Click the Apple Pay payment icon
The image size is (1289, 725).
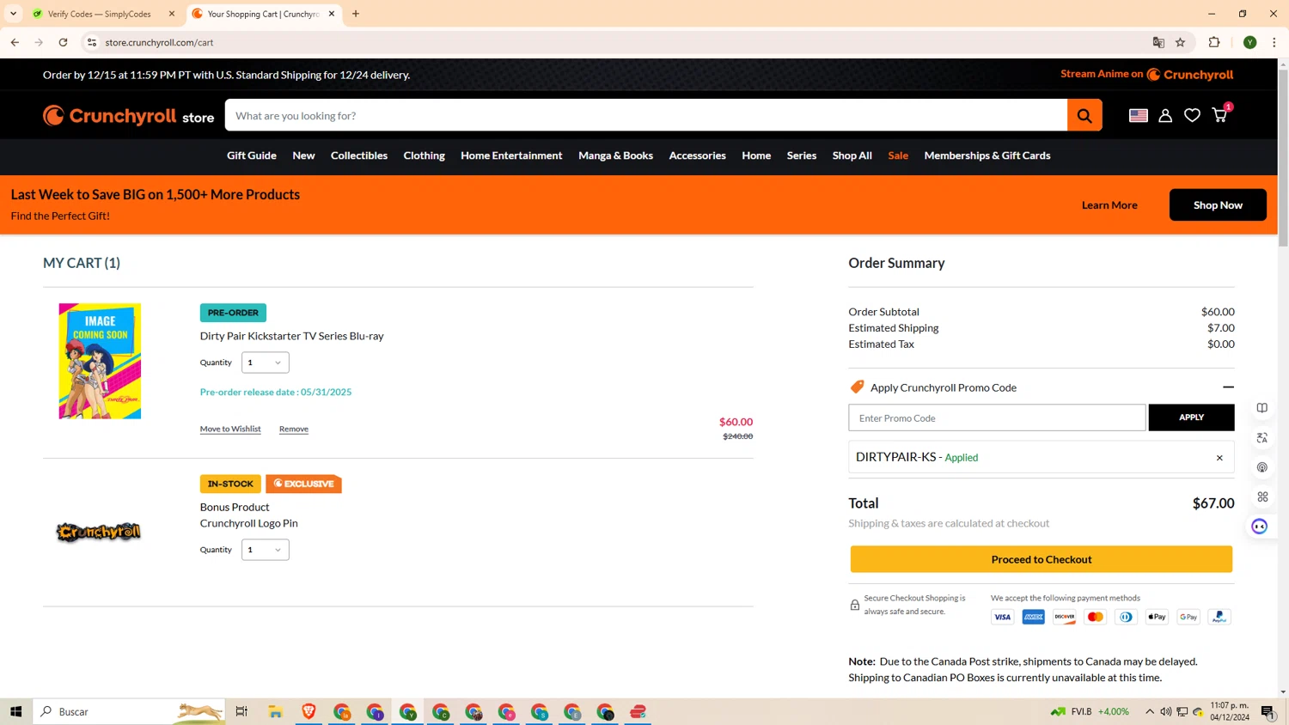(1157, 617)
